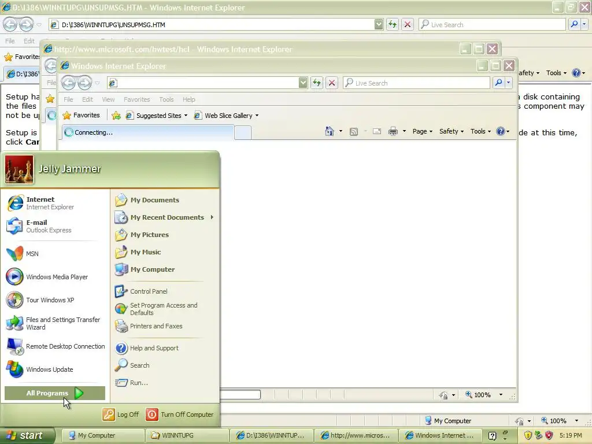Open Set Program Access and Defaults
This screenshot has width=592, height=444.
tap(165, 309)
